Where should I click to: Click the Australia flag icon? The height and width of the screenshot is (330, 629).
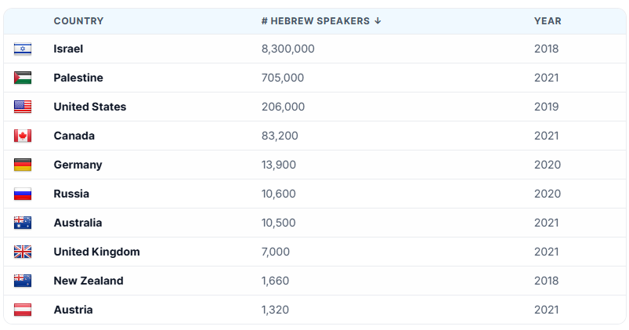tap(23, 223)
